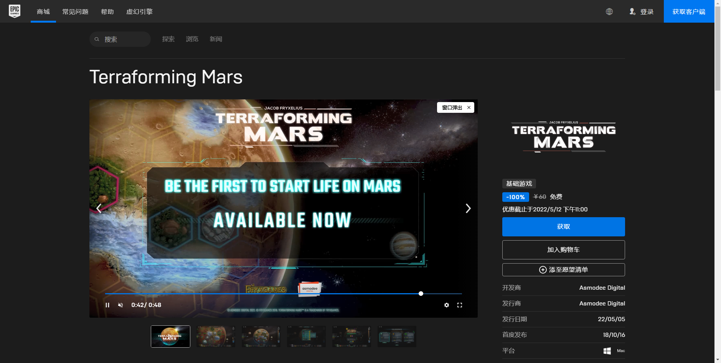Advance carousel with right arrow

click(468, 208)
